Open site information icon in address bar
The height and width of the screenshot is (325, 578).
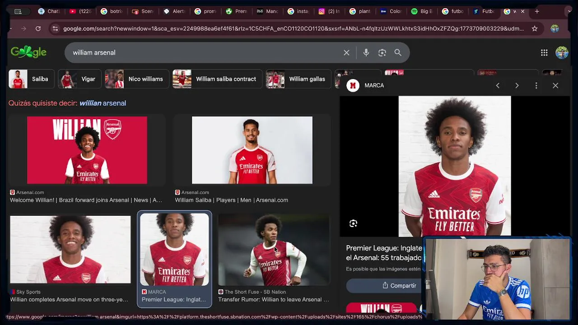point(55,28)
